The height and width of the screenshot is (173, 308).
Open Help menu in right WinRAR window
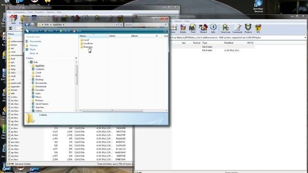click(x=187, y=21)
